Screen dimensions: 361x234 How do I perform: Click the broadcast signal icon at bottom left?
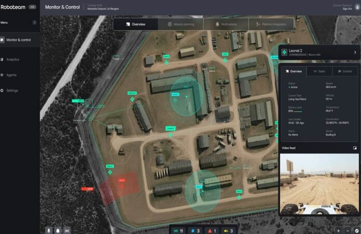pos(67,229)
